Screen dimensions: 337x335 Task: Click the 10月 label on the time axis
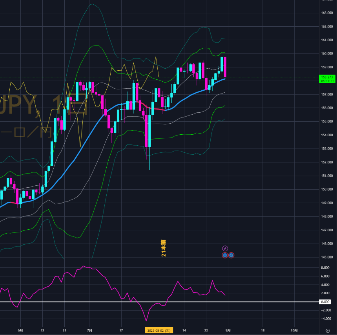click(x=294, y=330)
